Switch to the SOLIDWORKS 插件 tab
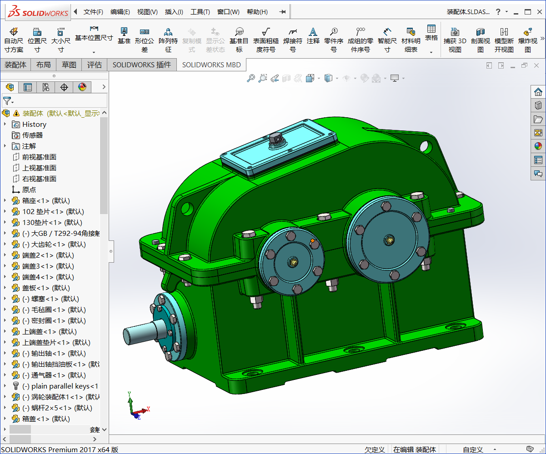This screenshot has width=546, height=454. click(x=142, y=65)
